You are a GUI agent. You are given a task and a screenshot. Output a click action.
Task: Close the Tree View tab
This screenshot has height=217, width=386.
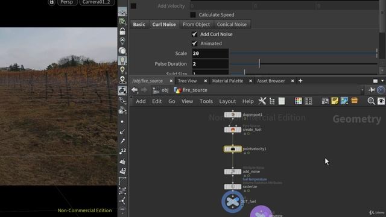click(x=205, y=81)
